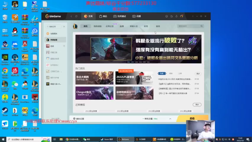Switch to the 英雄大全 sub-tab

(134, 26)
